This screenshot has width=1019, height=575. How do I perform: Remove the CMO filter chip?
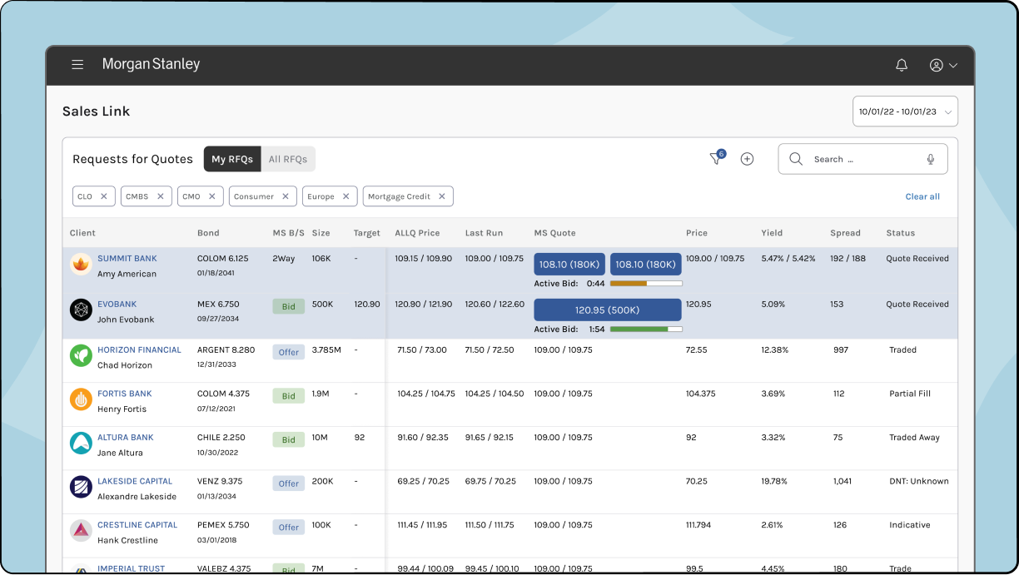(211, 196)
